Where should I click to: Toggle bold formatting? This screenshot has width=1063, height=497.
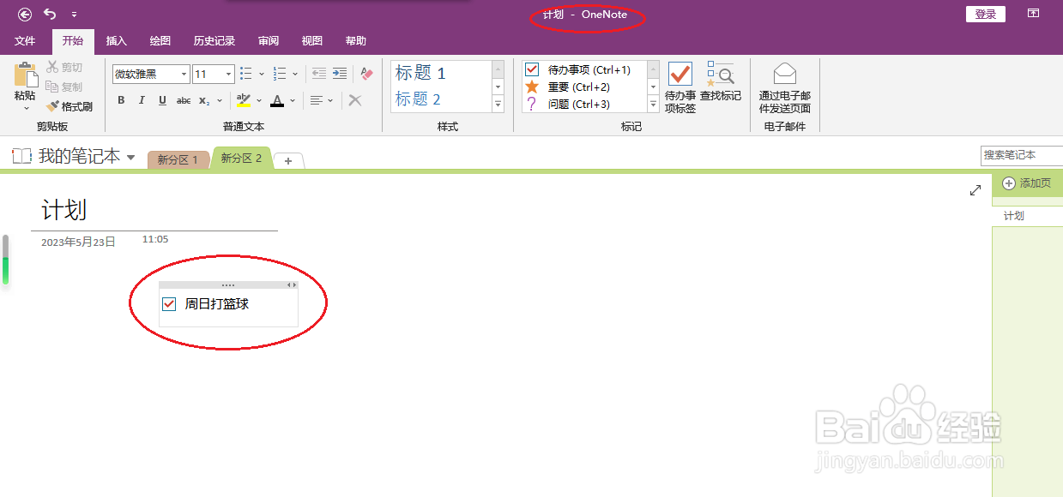pyautogui.click(x=121, y=100)
